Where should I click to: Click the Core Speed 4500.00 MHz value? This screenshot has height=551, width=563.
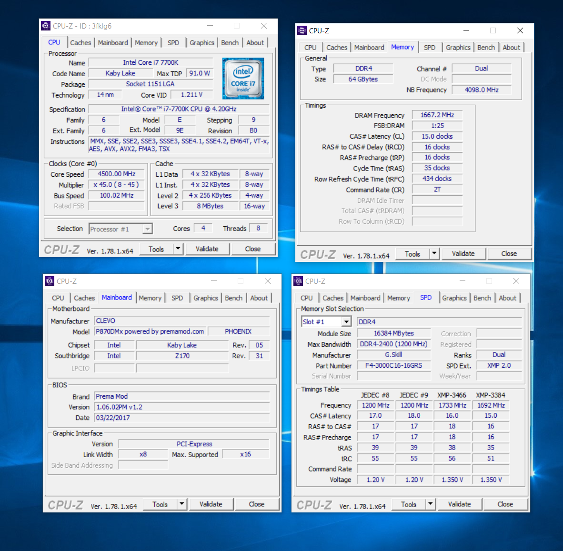(x=116, y=174)
